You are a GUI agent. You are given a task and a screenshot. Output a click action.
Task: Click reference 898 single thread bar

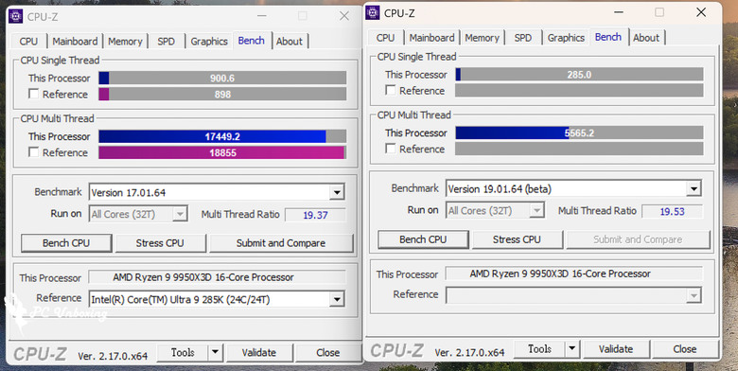(222, 94)
